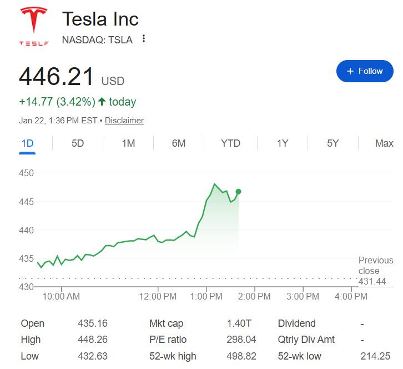Select the YTD chart range tab
The image size is (403, 369).
pyautogui.click(x=230, y=143)
